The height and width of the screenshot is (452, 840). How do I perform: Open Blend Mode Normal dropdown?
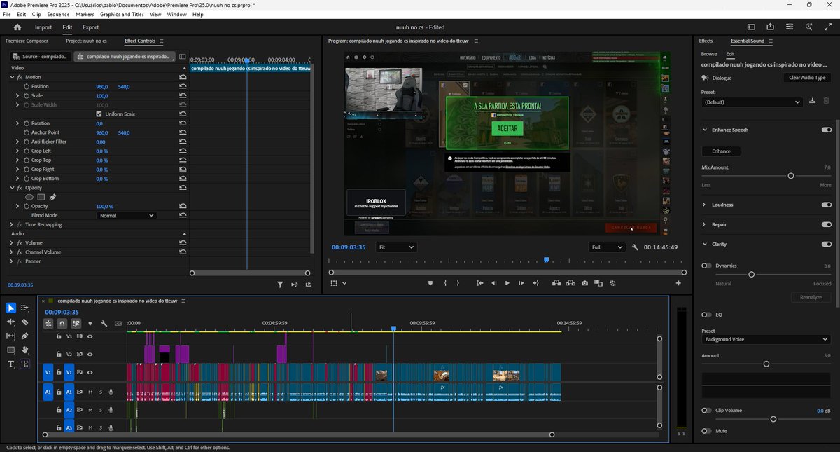pyautogui.click(x=126, y=215)
